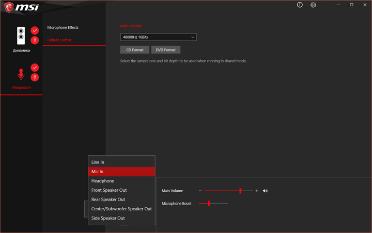Expand the 48000Hz 16Bits format dropdown
Screen dimensions: 372x233
[x=158, y=37]
